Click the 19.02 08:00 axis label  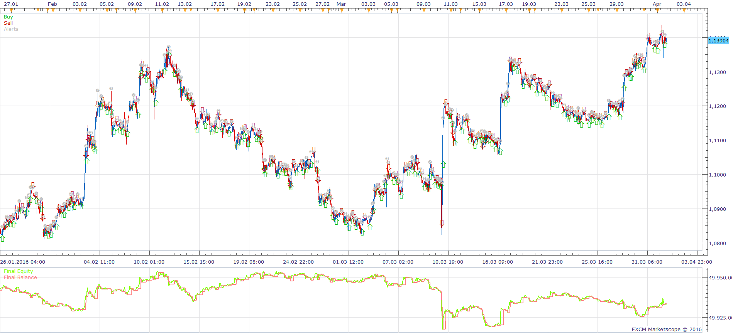click(x=249, y=262)
